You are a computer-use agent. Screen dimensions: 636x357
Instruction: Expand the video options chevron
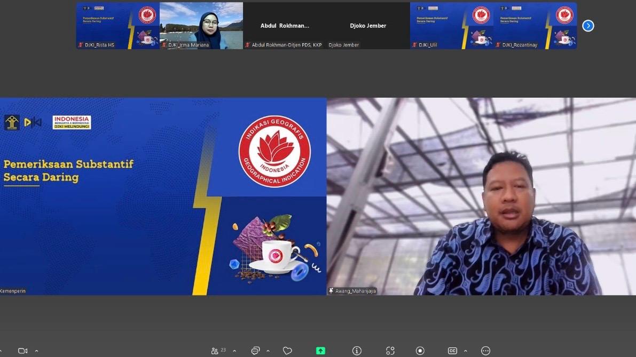36,351
